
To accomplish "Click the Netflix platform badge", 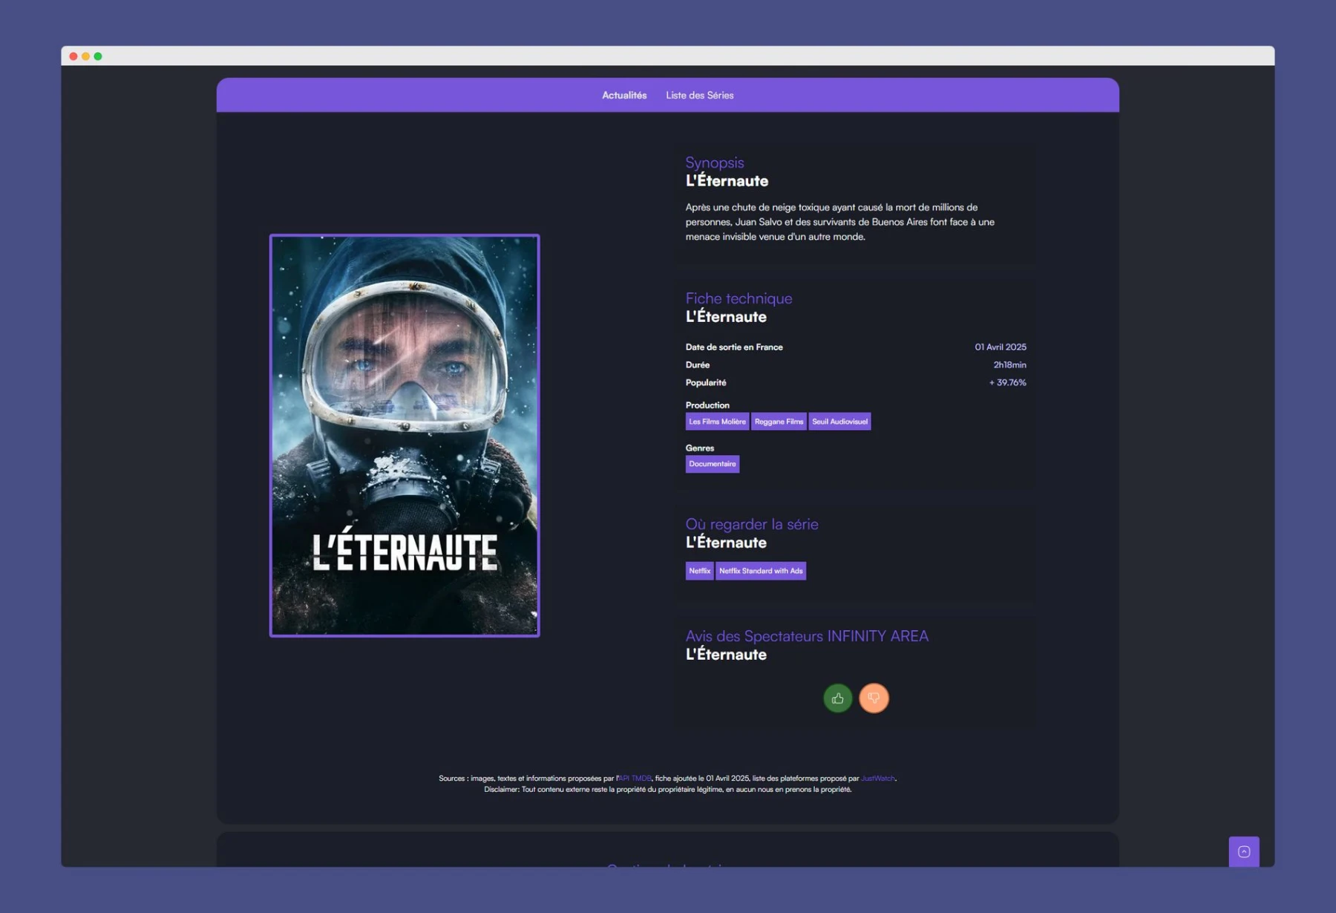I will (x=699, y=571).
